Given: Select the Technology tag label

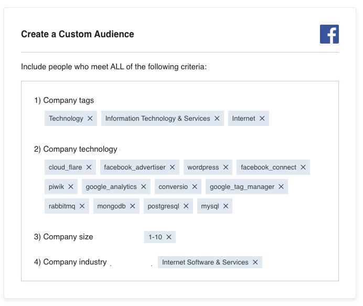Looking at the screenshot, I should coord(66,119).
